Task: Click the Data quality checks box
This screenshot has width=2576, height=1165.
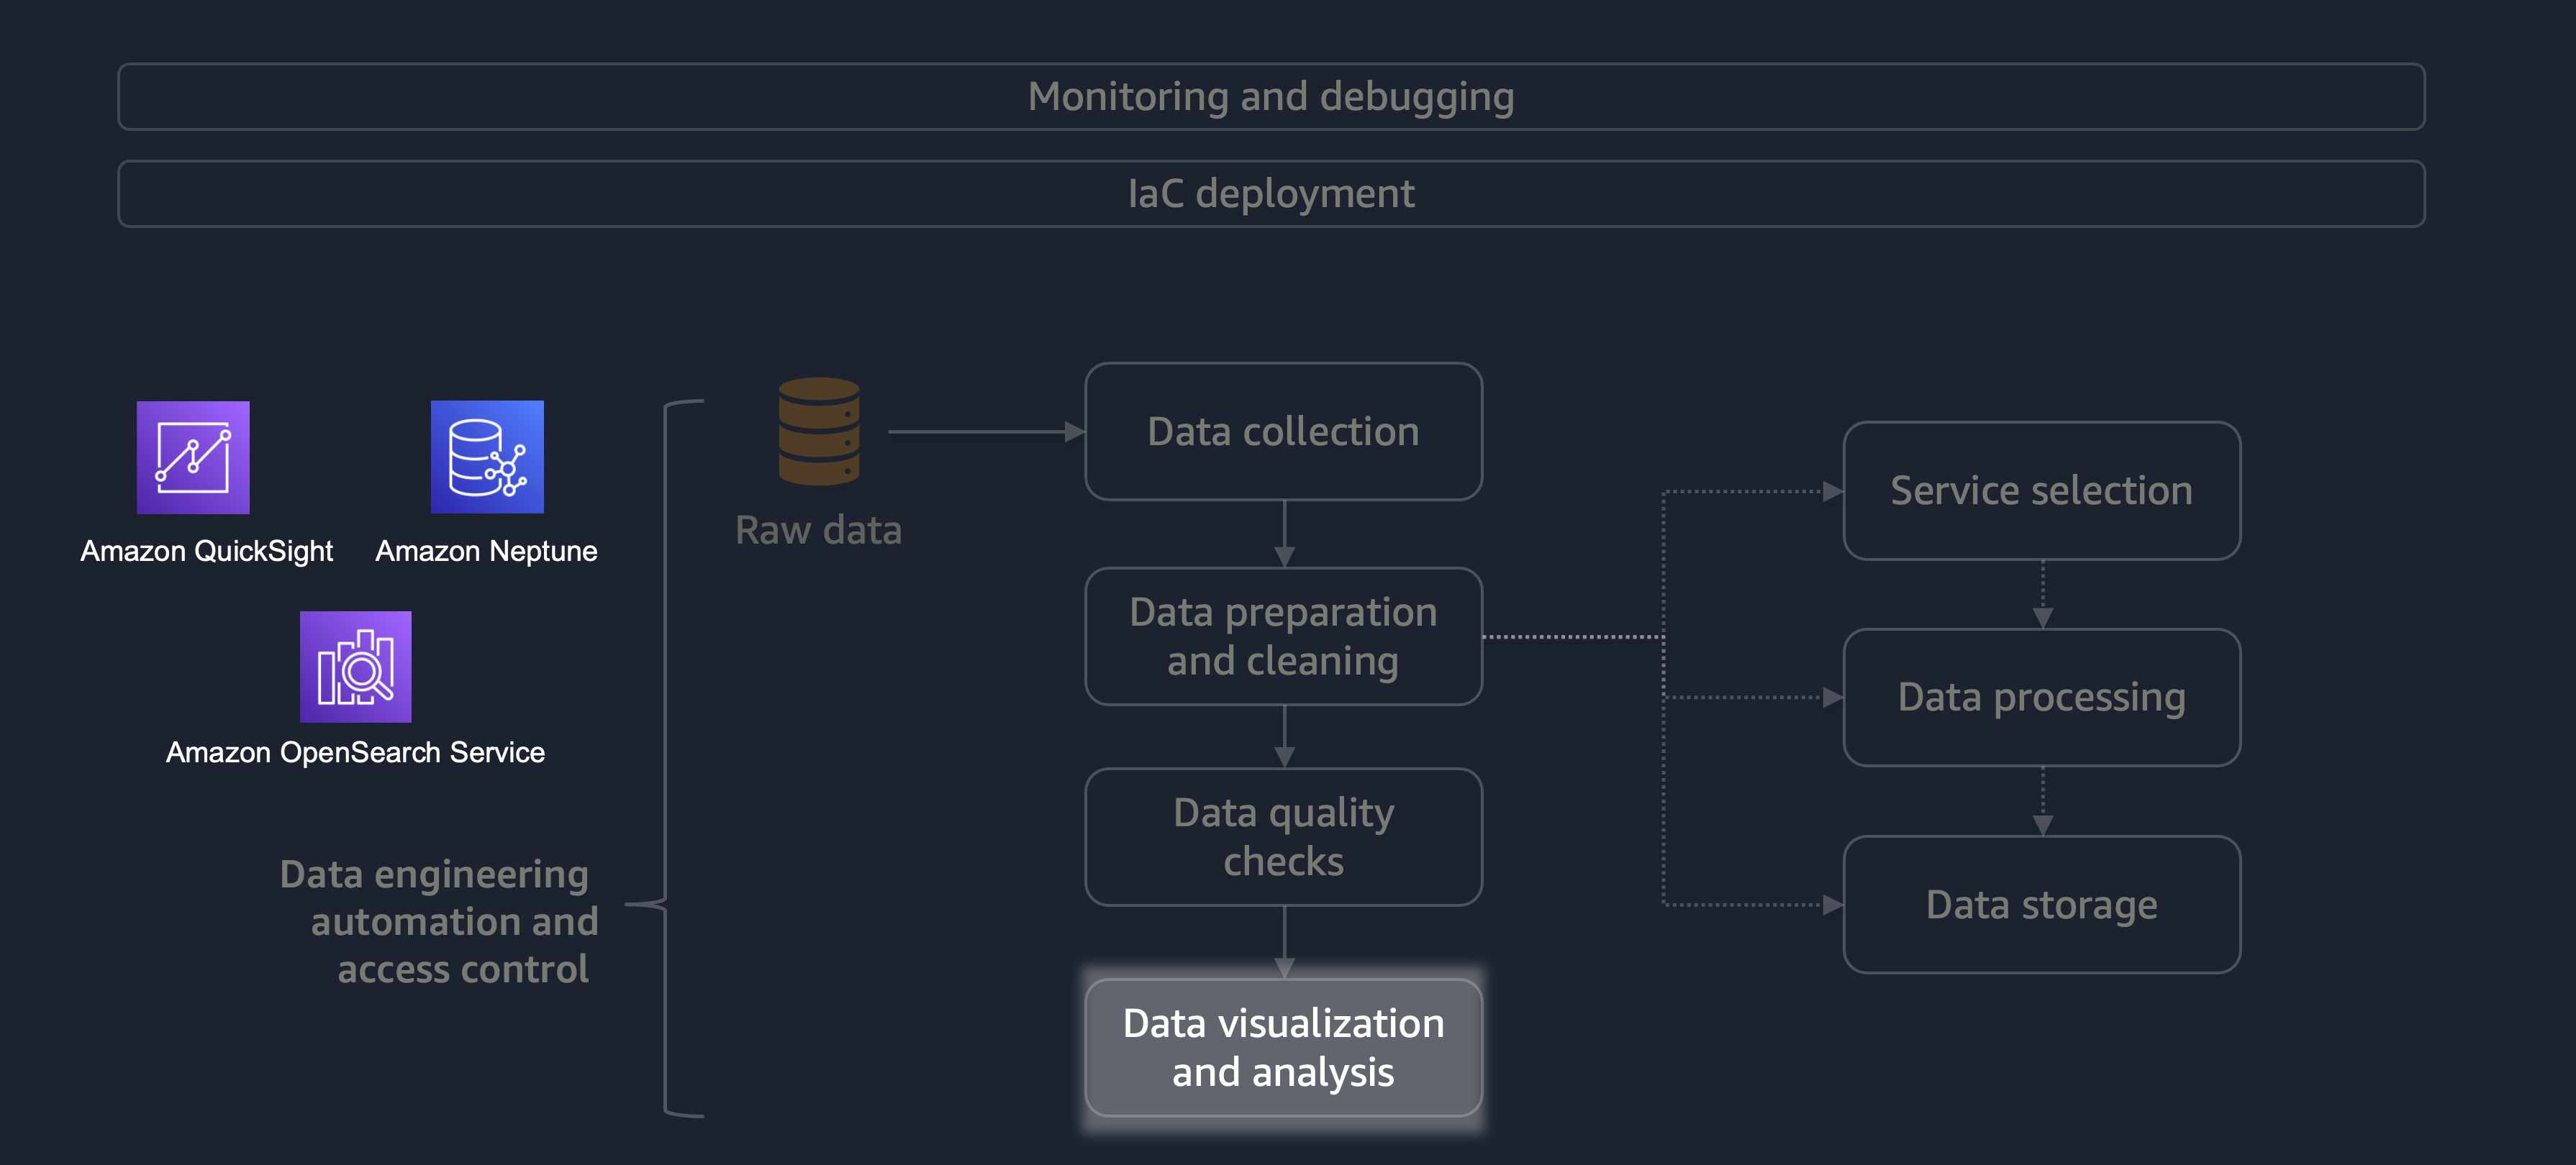Action: pyautogui.click(x=1283, y=837)
